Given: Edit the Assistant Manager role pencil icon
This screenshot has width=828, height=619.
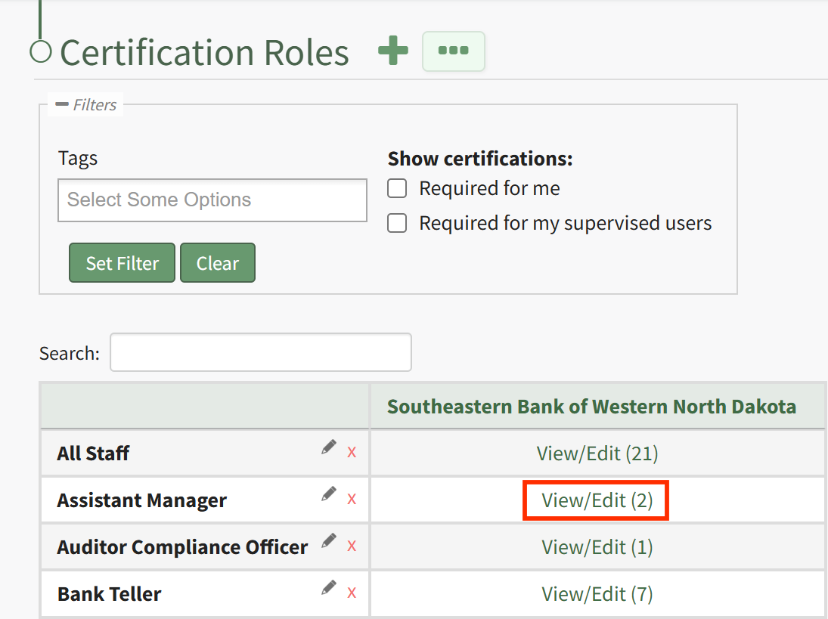Looking at the screenshot, I should (x=328, y=494).
